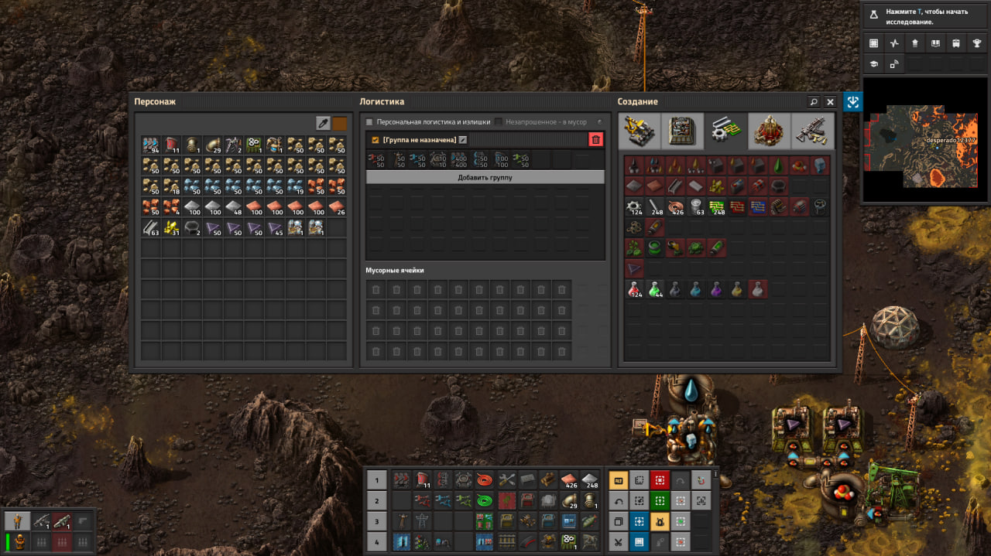Click the copy shortcut button
This screenshot has height=556, width=991.
point(619,521)
